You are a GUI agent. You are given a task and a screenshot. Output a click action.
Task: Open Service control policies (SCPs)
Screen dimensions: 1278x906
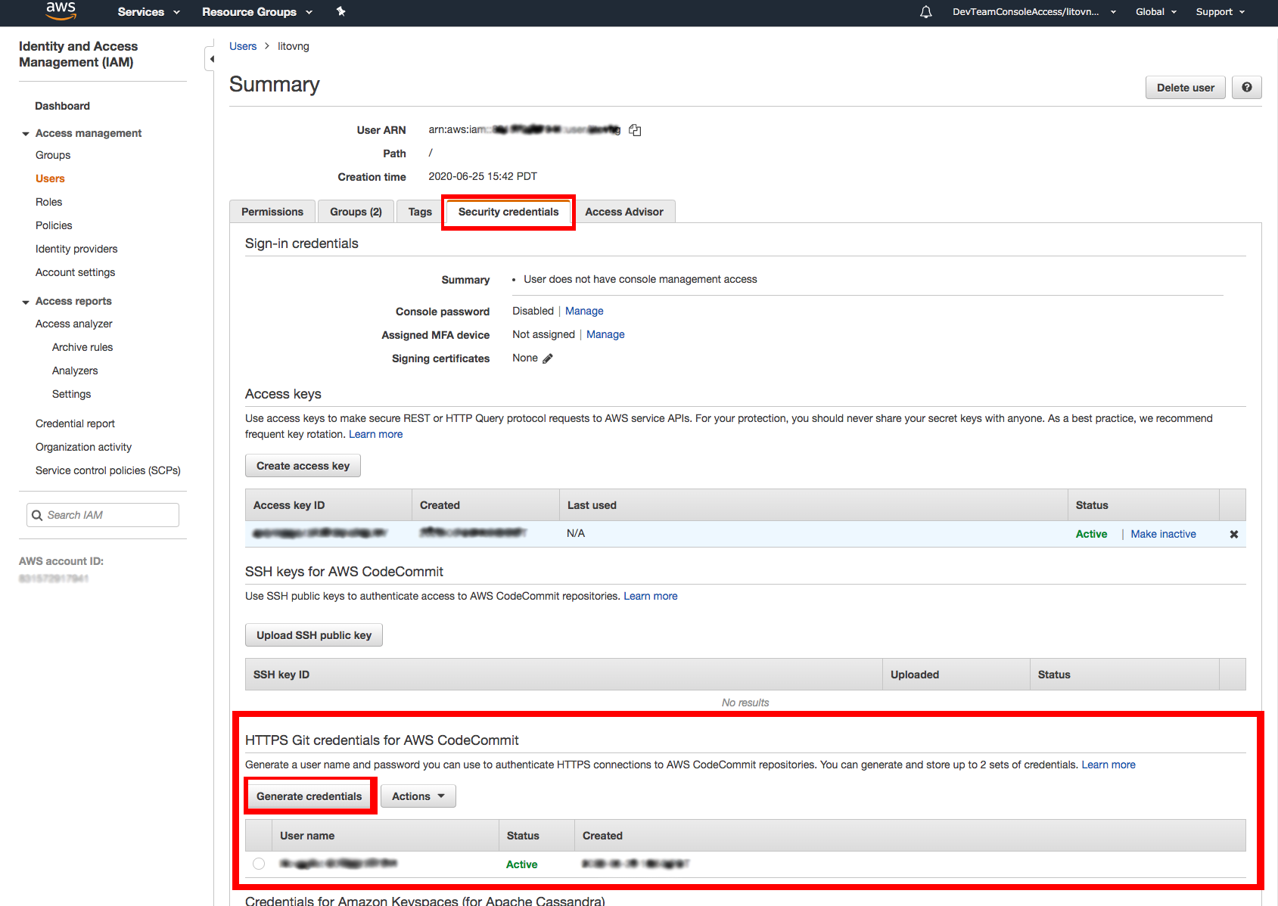(x=107, y=470)
